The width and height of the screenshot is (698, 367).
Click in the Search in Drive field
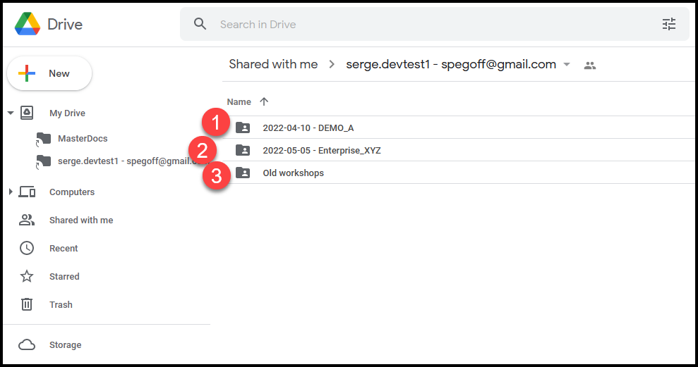click(x=423, y=25)
